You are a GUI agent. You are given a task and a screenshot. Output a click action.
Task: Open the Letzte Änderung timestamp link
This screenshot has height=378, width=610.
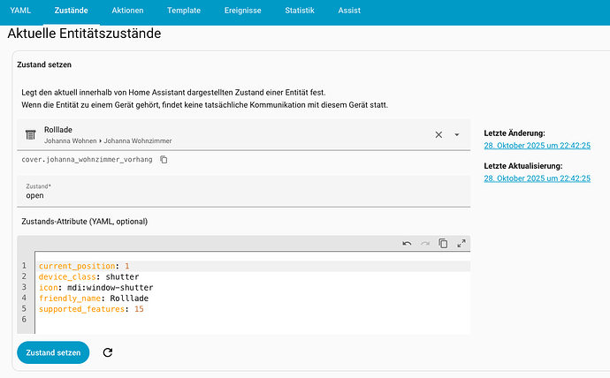537,146
